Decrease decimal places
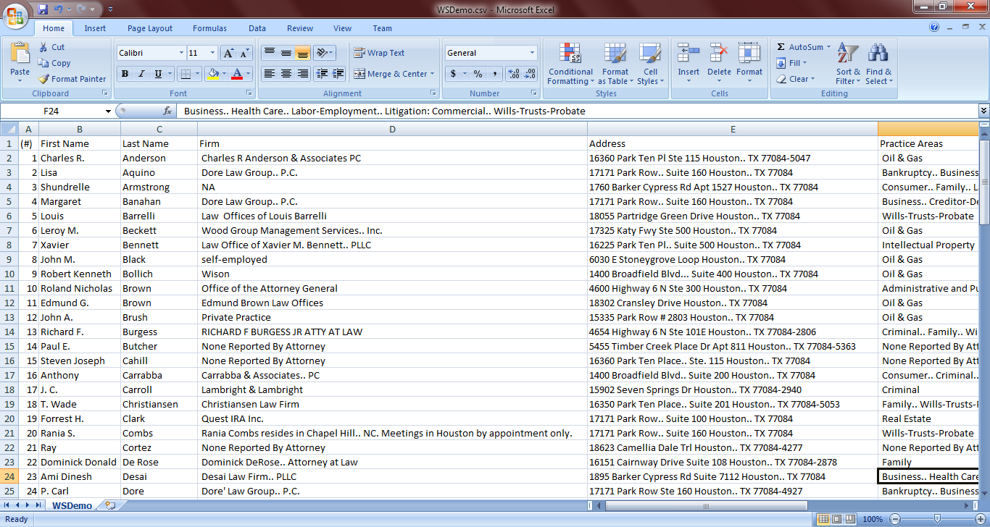 tap(530, 74)
